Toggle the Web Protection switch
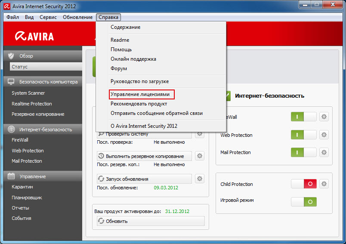This screenshot has width=346, height=244. (x=304, y=135)
